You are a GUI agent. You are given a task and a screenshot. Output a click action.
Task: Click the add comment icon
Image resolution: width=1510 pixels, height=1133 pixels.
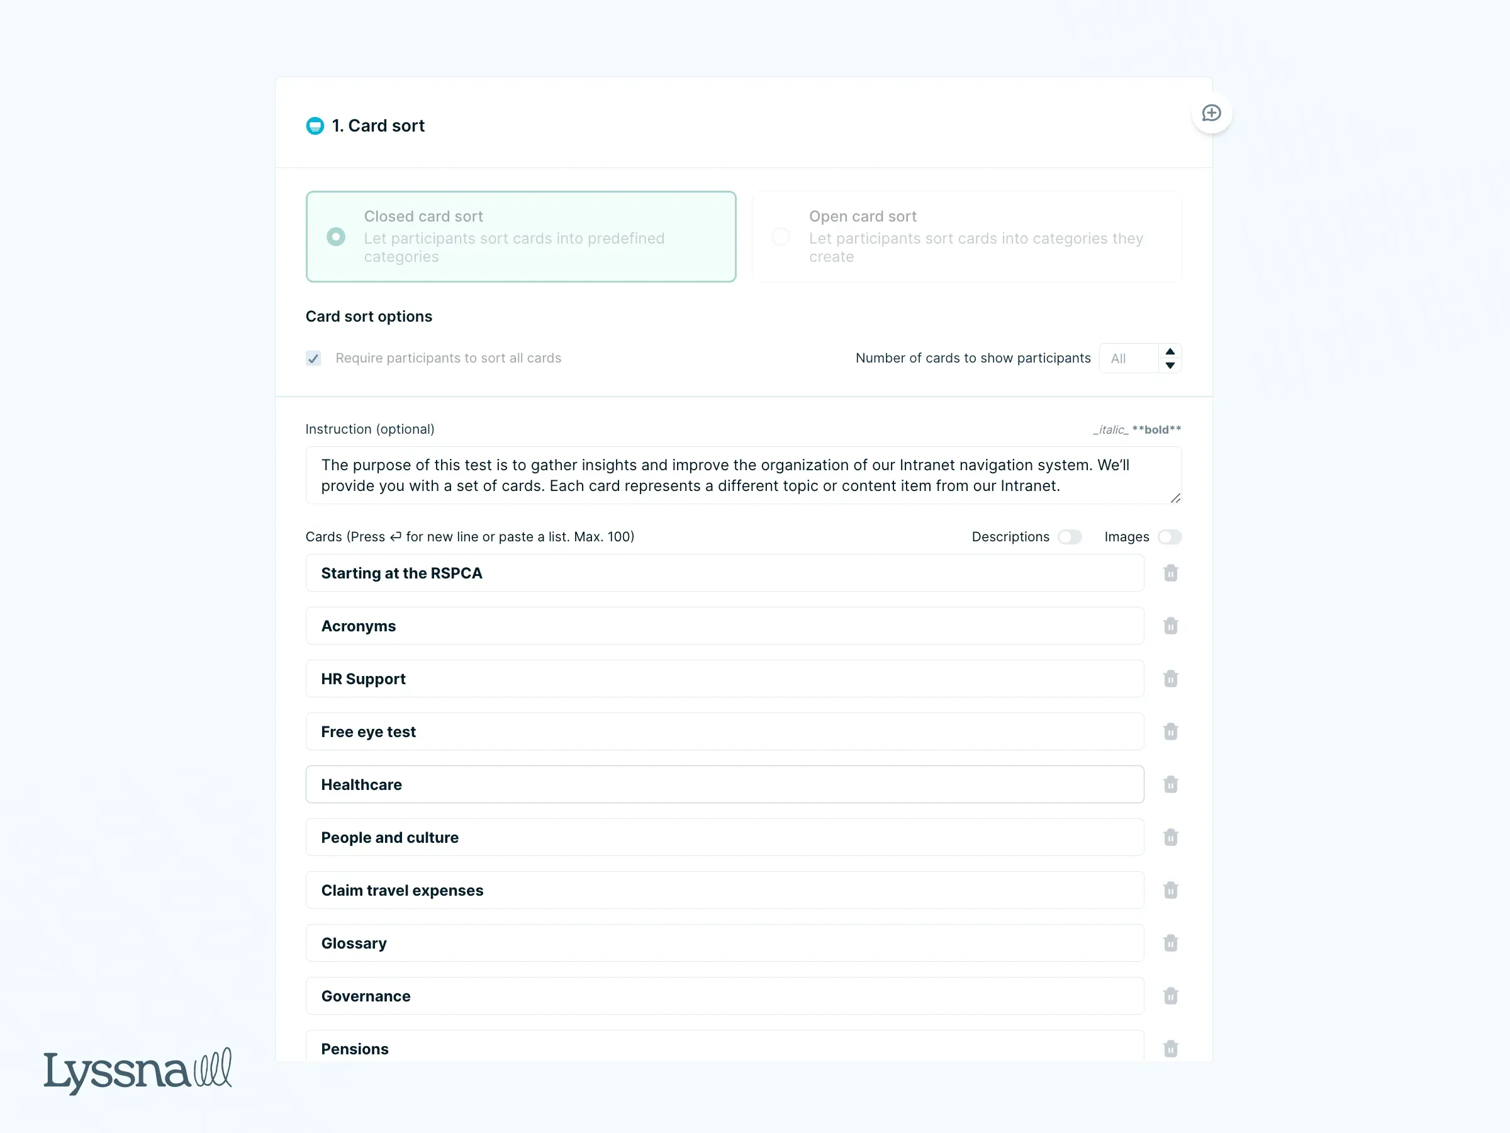[1211, 113]
